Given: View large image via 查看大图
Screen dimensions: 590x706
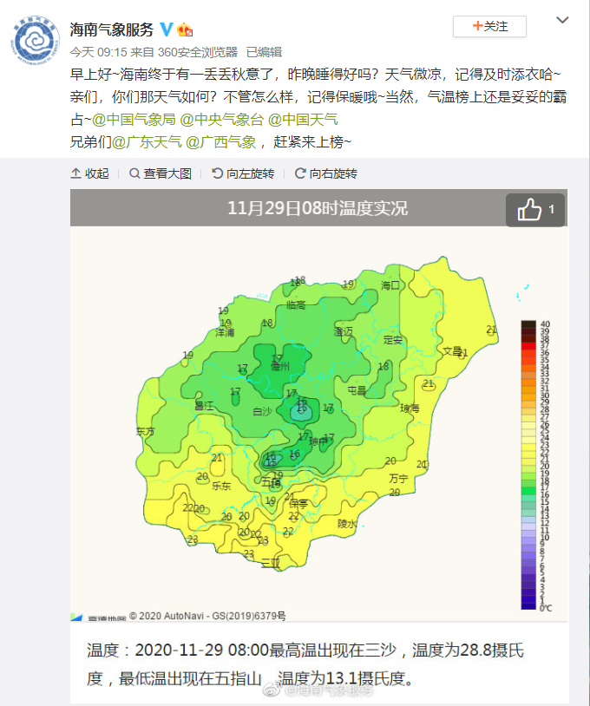Looking at the screenshot, I should [161, 173].
